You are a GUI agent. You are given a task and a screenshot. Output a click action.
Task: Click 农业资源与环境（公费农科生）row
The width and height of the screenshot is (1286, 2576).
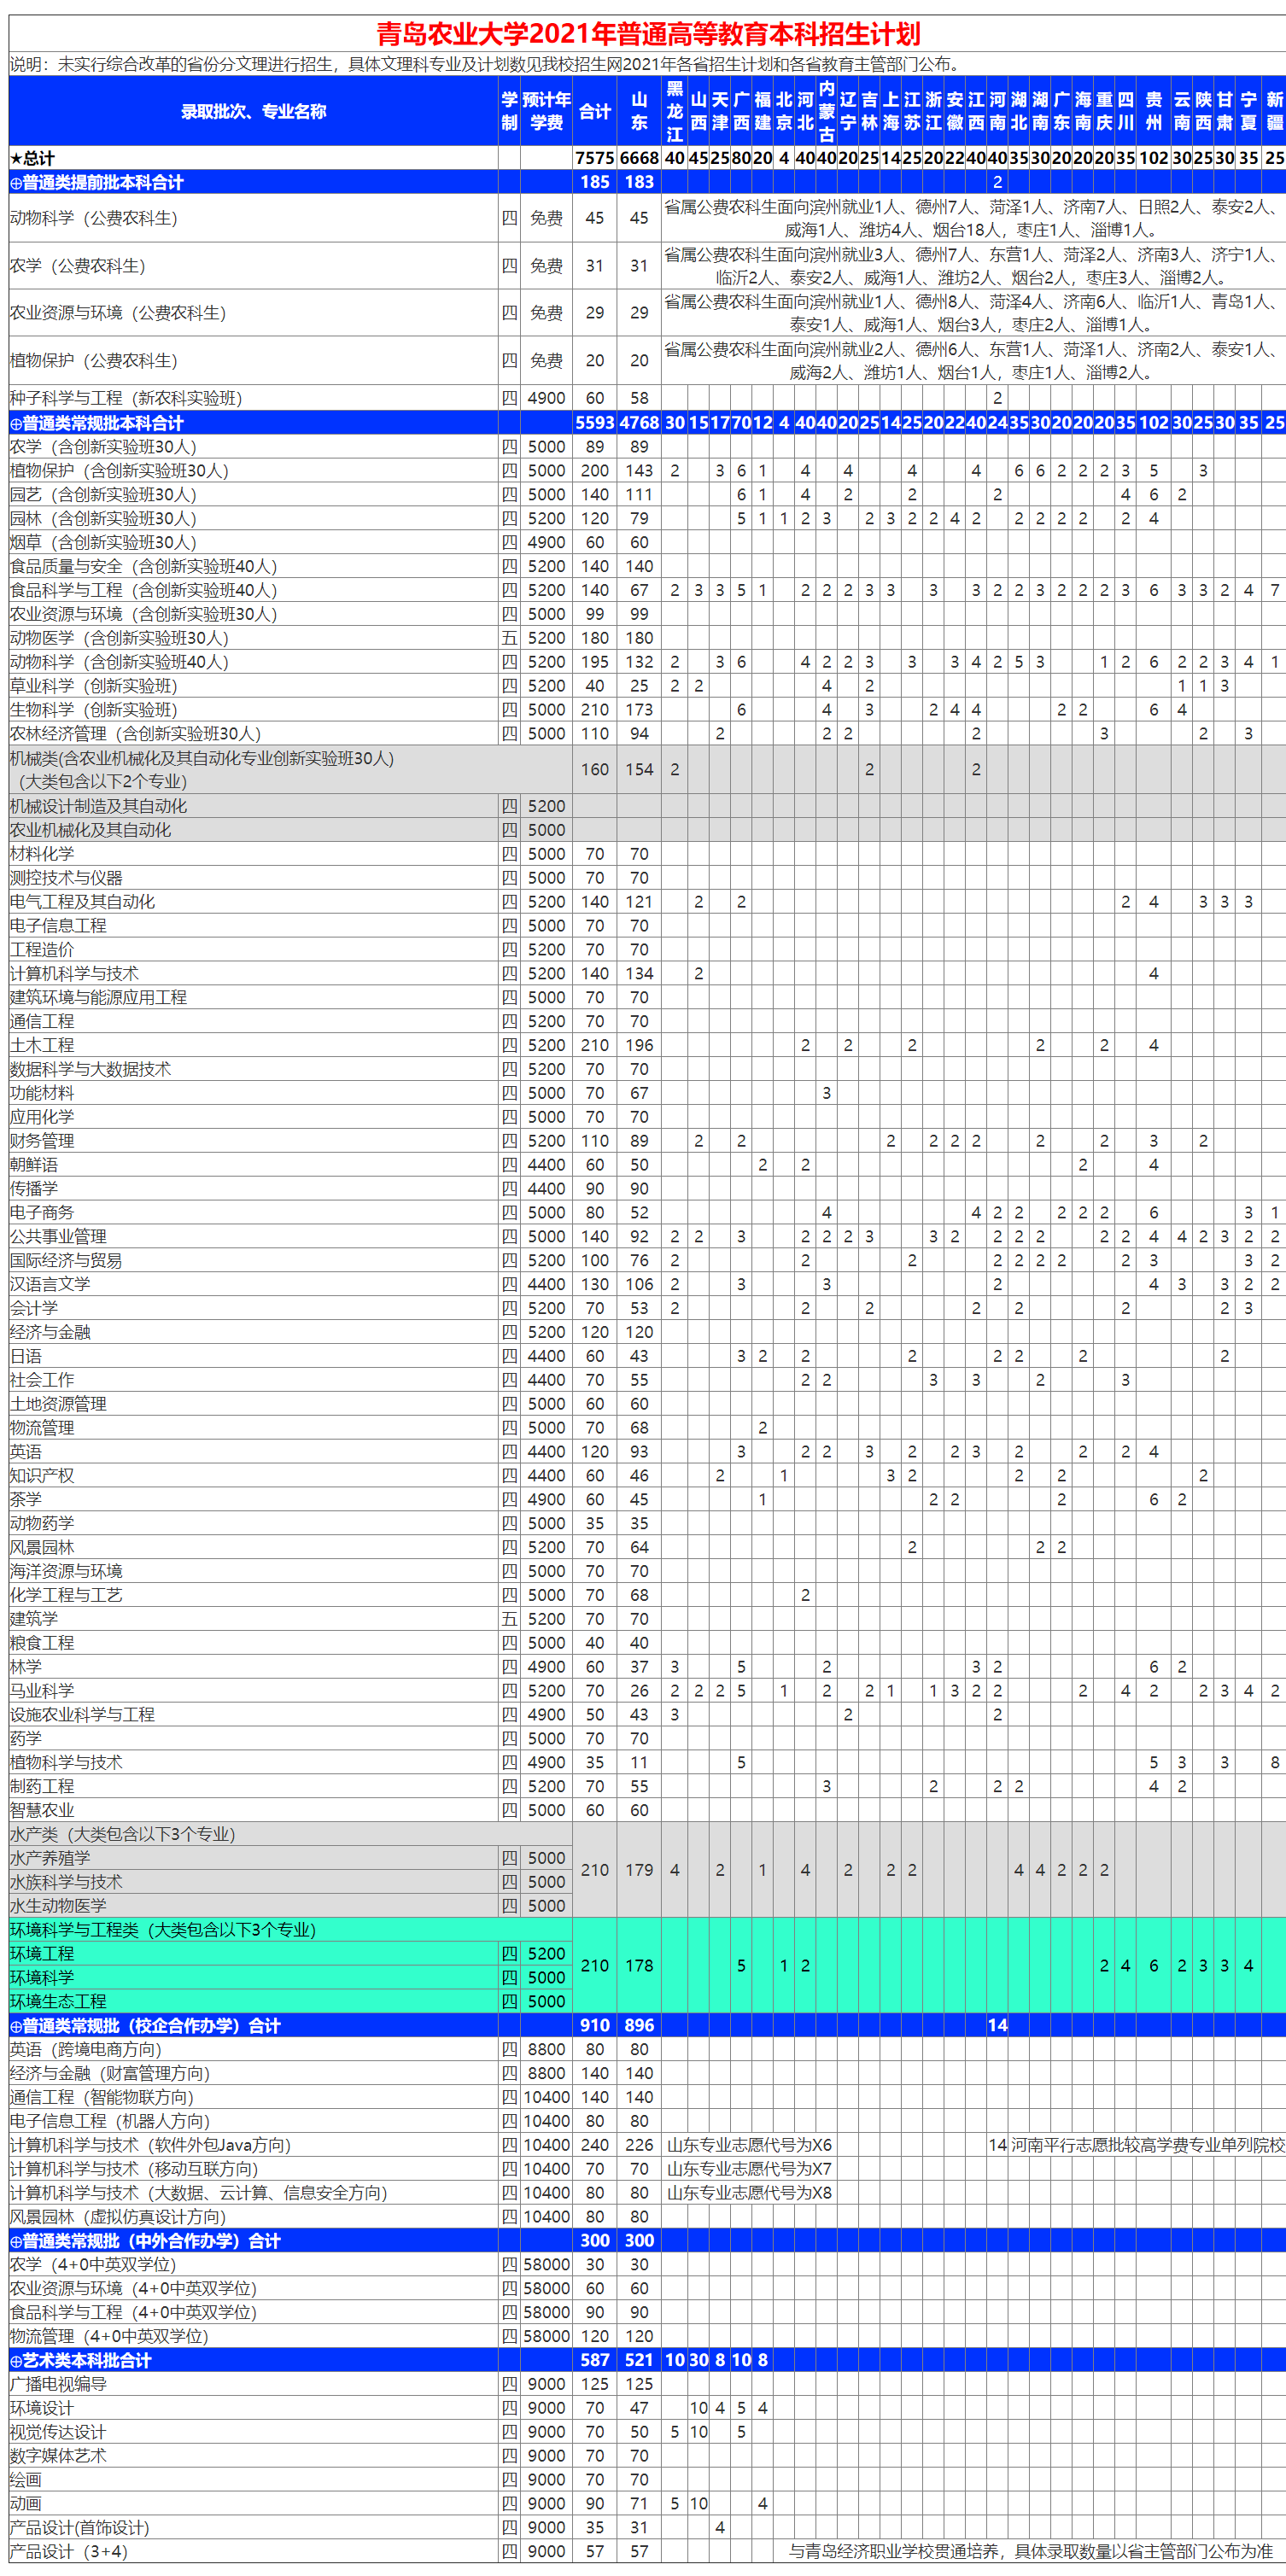coord(647,313)
